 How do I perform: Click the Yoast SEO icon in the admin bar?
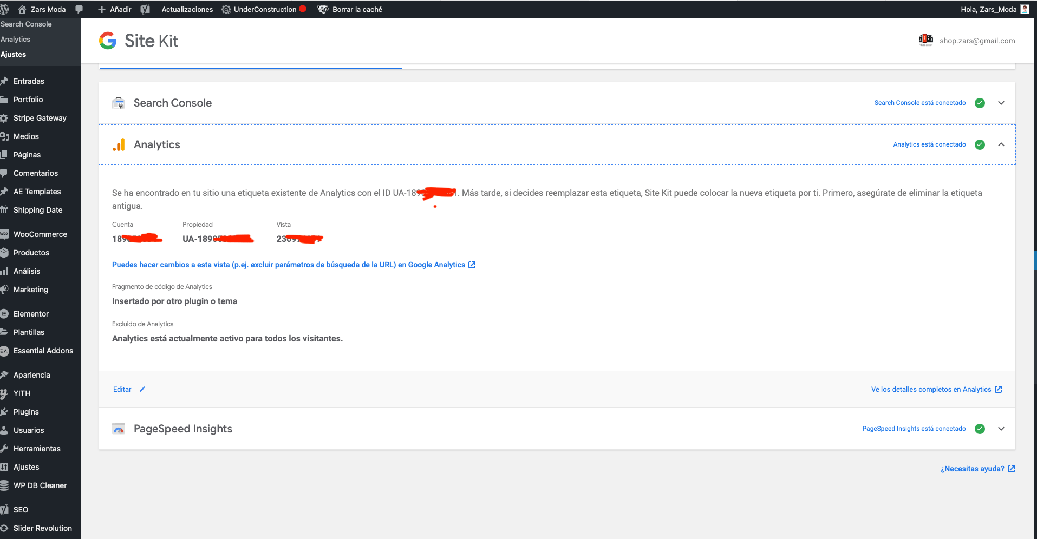pos(145,9)
